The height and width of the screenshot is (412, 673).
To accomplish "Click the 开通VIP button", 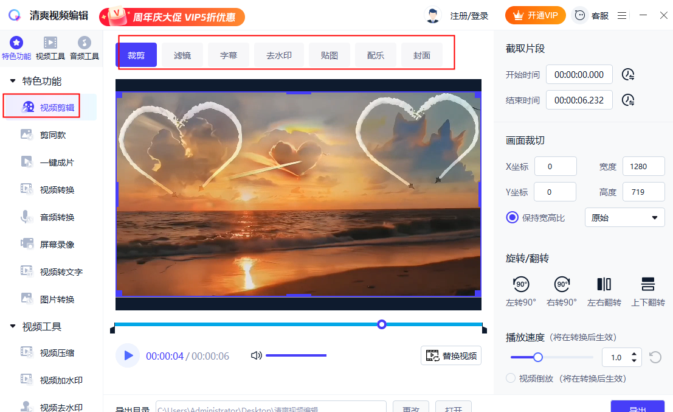I will [x=535, y=16].
